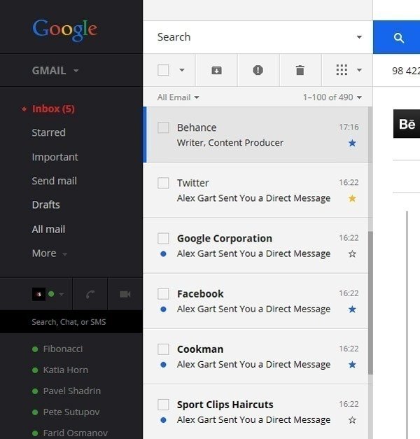Star the Sport Clips Haircuts email

pyautogui.click(x=352, y=420)
